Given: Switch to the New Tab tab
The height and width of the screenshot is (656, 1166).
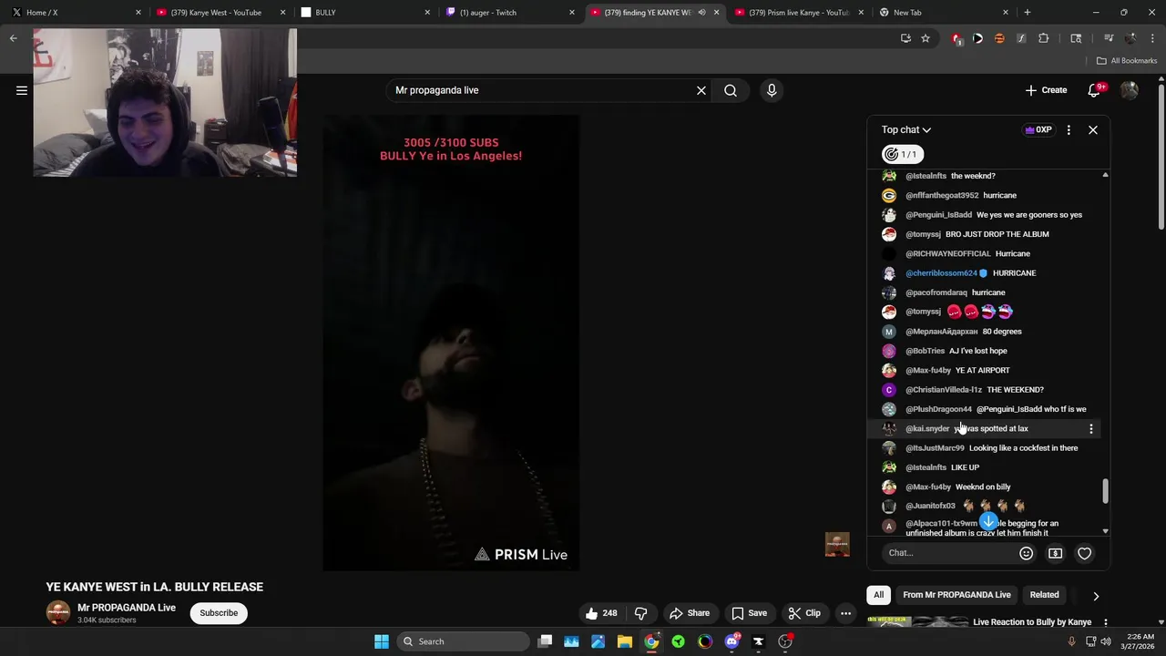Looking at the screenshot, I should tap(944, 13).
